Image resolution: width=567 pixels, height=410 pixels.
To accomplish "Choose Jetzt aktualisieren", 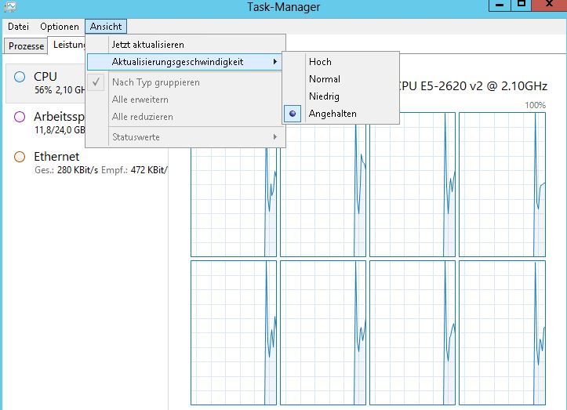I will (x=186, y=45).
